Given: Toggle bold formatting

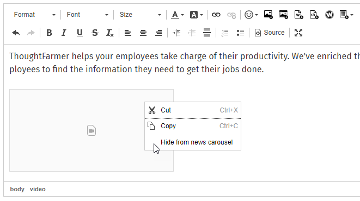Looking at the screenshot, I should pos(49,33).
